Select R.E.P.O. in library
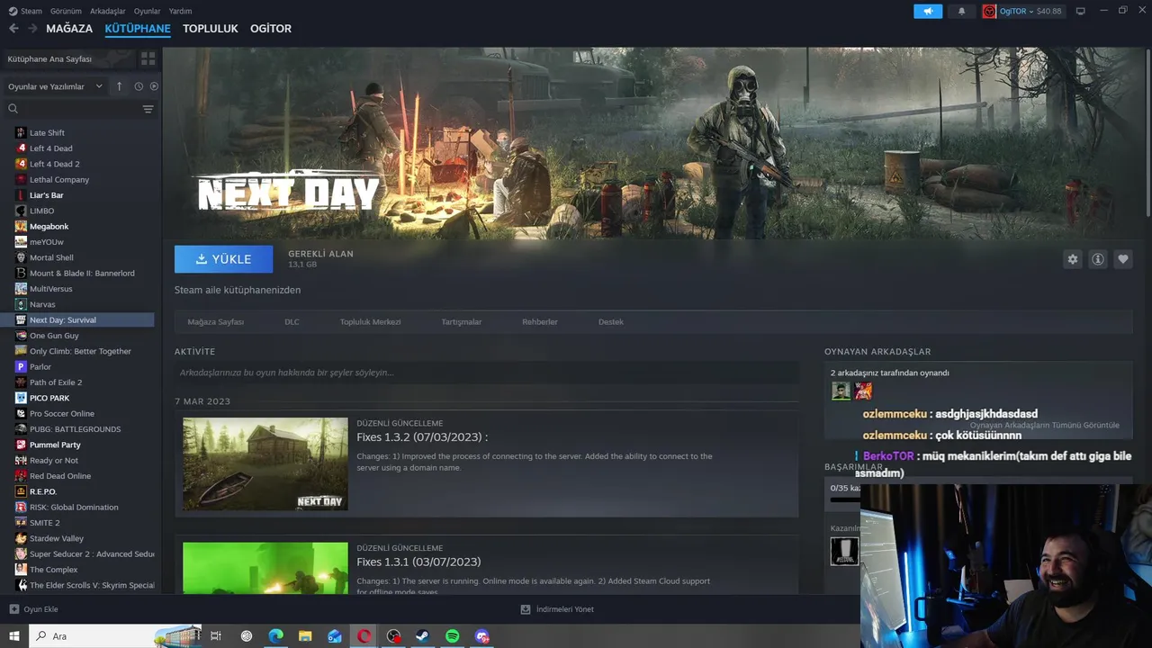This screenshot has height=648, width=1152. [x=43, y=491]
